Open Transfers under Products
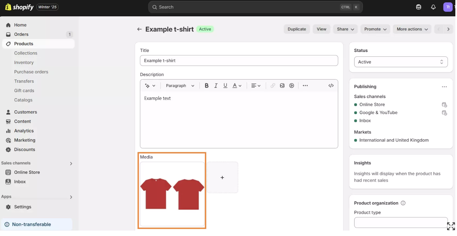The width and height of the screenshot is (457, 236). (24, 81)
